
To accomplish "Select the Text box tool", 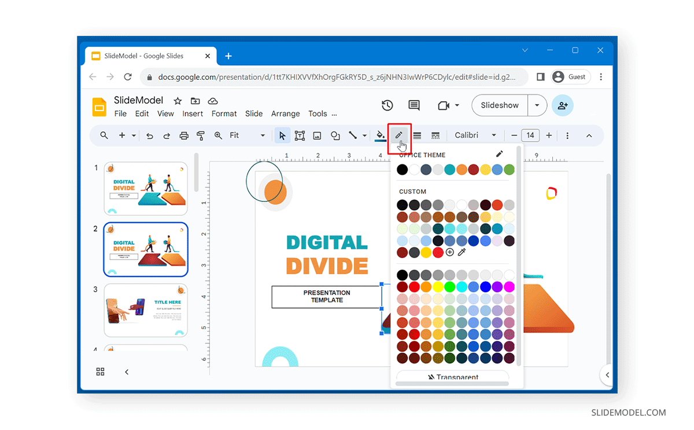I will [299, 135].
